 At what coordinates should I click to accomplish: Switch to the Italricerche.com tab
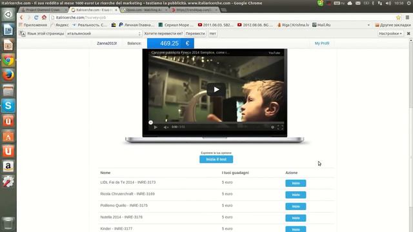click(94, 10)
